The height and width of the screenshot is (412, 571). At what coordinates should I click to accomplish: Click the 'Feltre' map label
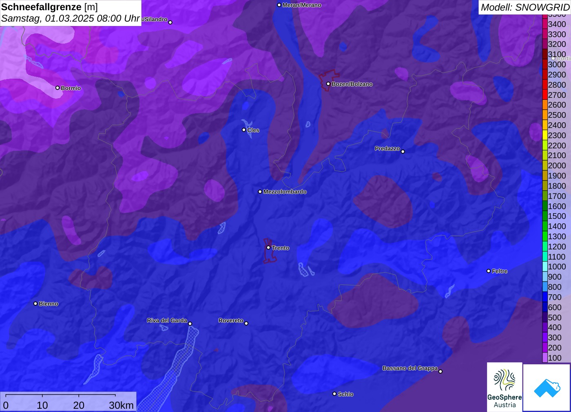pyautogui.click(x=500, y=271)
